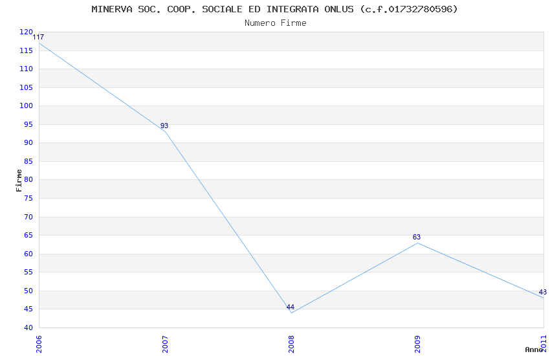Click the 'Anno' x-axis label

pos(534,350)
